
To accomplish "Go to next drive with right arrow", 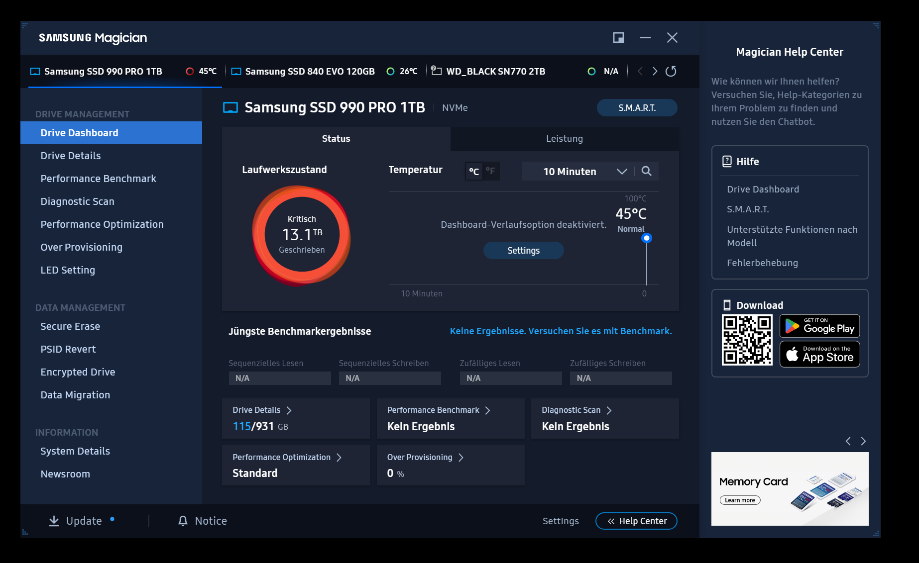I will click(655, 71).
